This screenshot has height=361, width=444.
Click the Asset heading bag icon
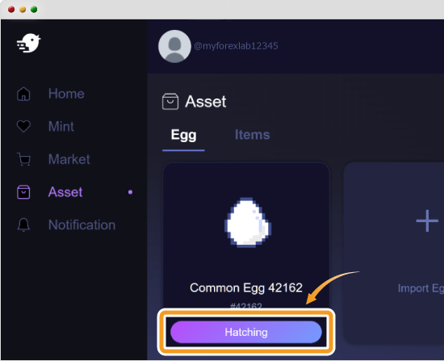(x=170, y=102)
